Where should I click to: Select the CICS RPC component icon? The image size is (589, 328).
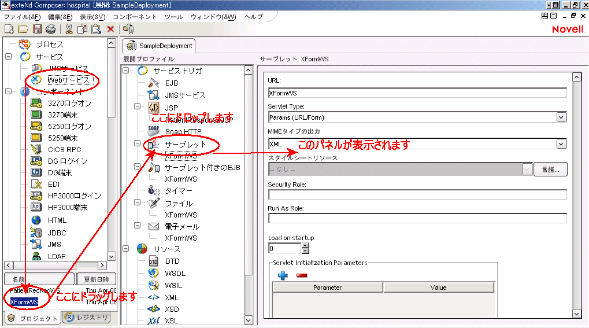[36, 149]
